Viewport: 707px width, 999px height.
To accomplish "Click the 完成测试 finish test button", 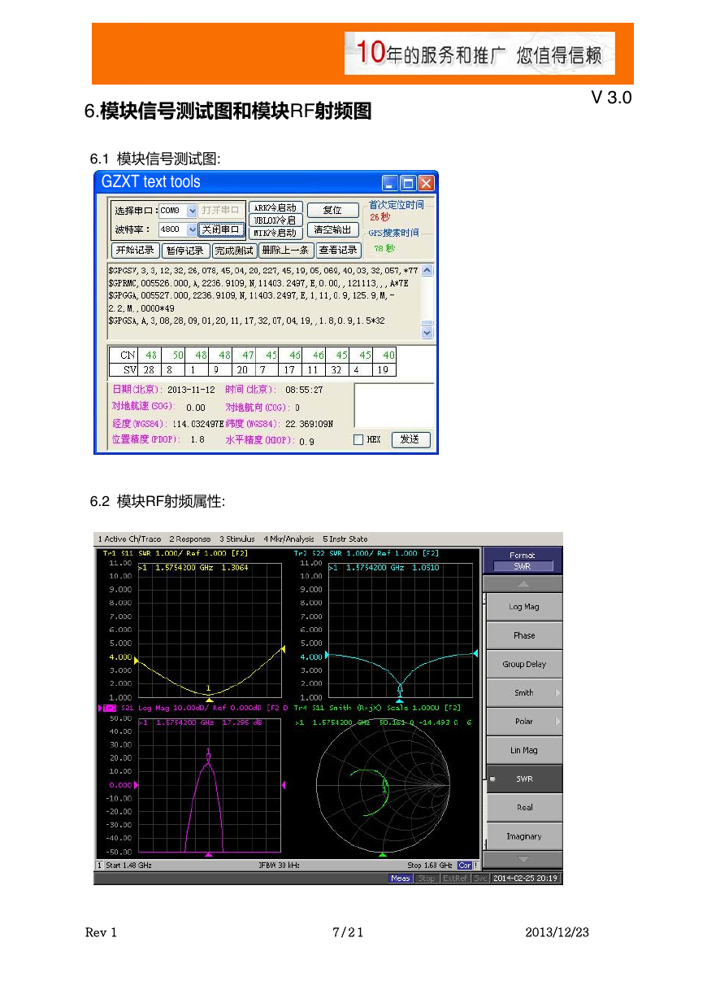I will [x=233, y=251].
